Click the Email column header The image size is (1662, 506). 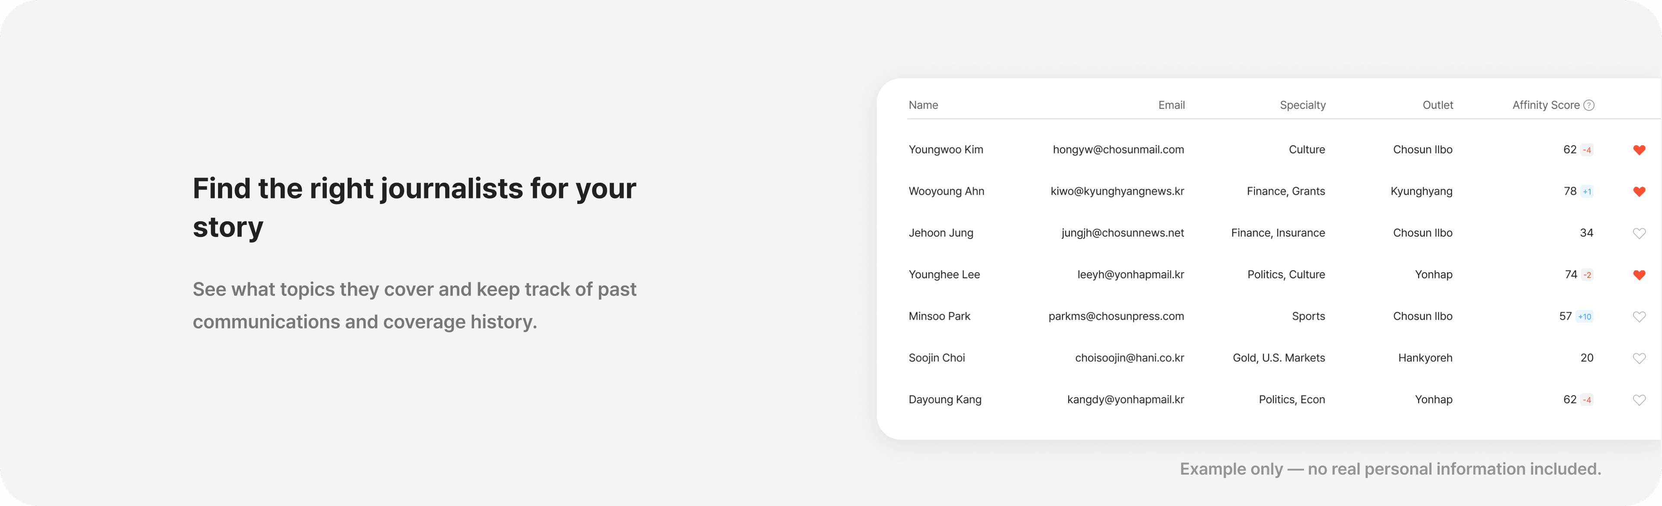[1171, 105]
